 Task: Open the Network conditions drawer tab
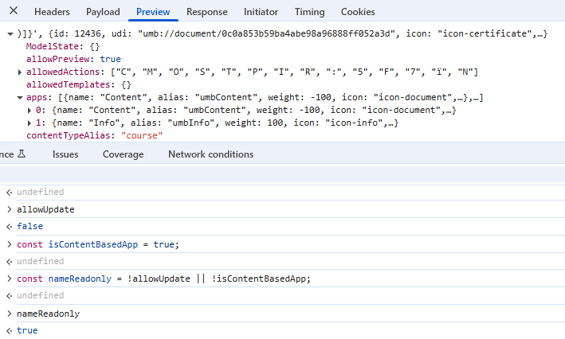(x=210, y=154)
